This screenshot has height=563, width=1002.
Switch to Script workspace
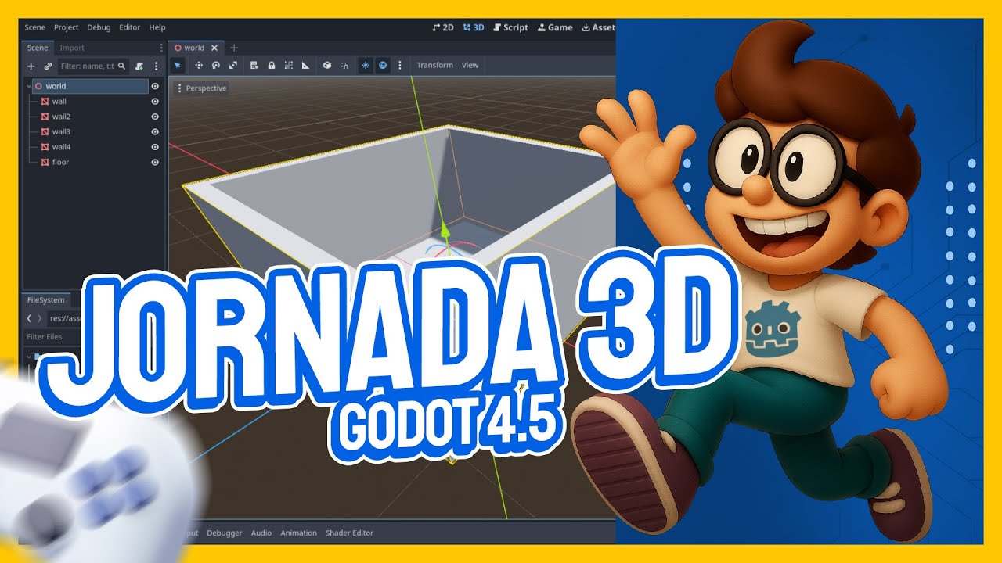[510, 27]
